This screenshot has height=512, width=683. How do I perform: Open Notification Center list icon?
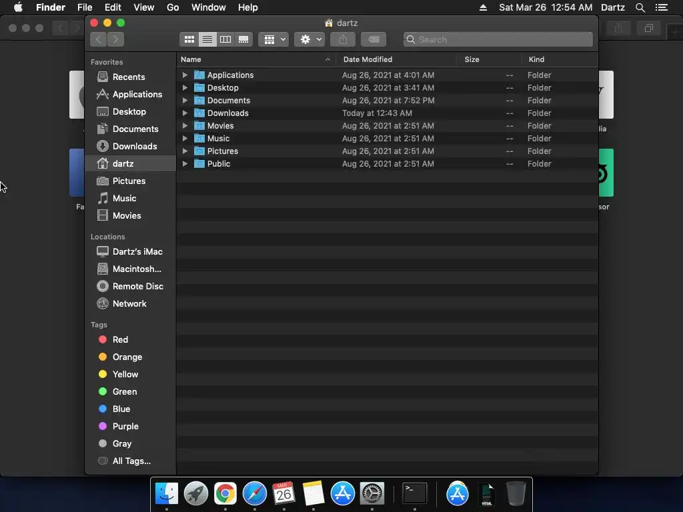point(662,7)
